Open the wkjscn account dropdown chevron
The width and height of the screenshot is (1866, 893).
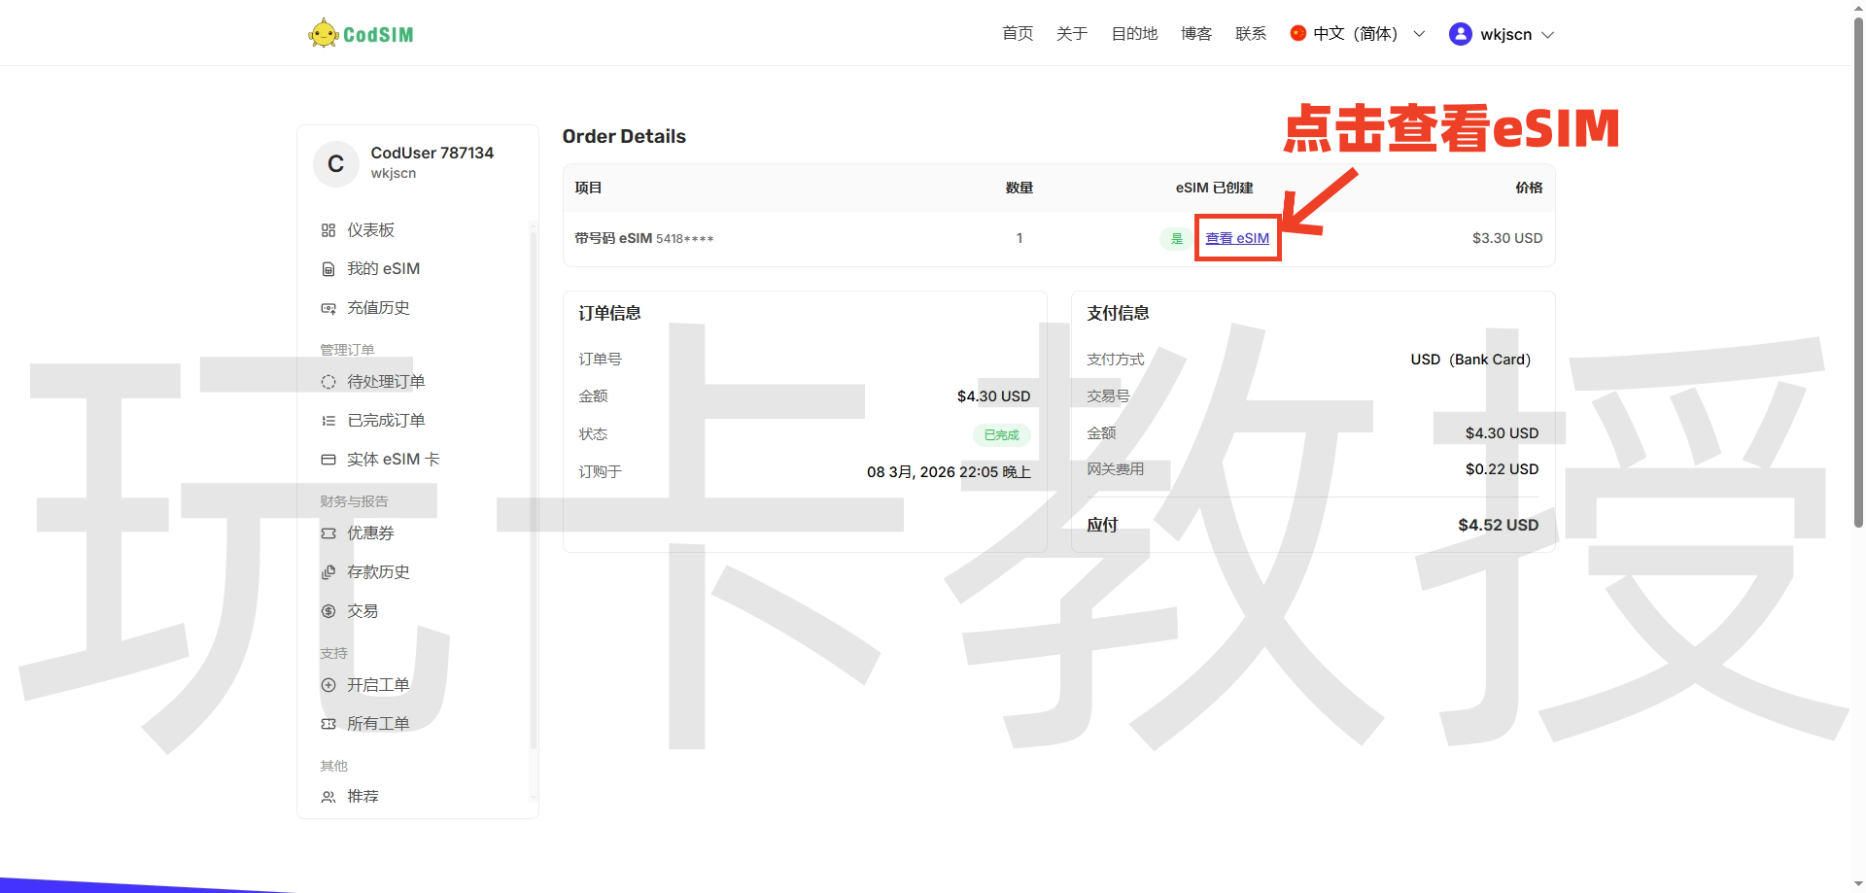coord(1547,34)
